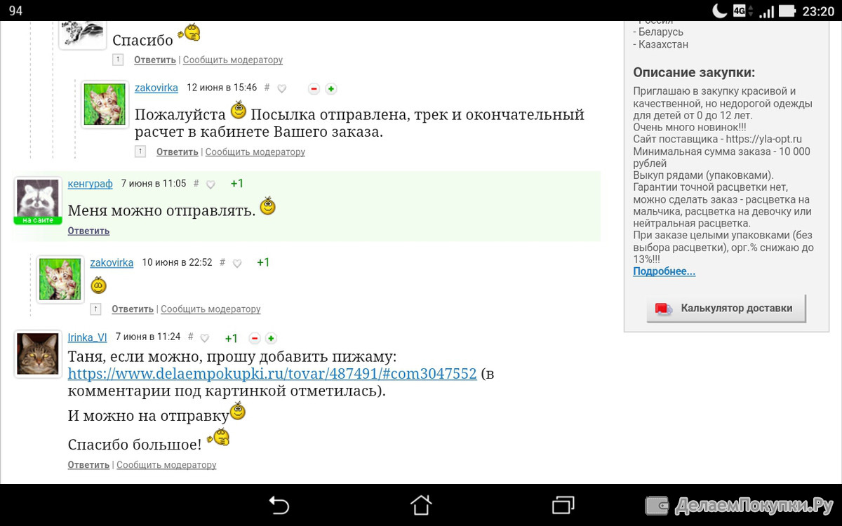
Task: Click the up-arrow parent icon under zakovirka's 12 июня reply
Action: coord(140,151)
